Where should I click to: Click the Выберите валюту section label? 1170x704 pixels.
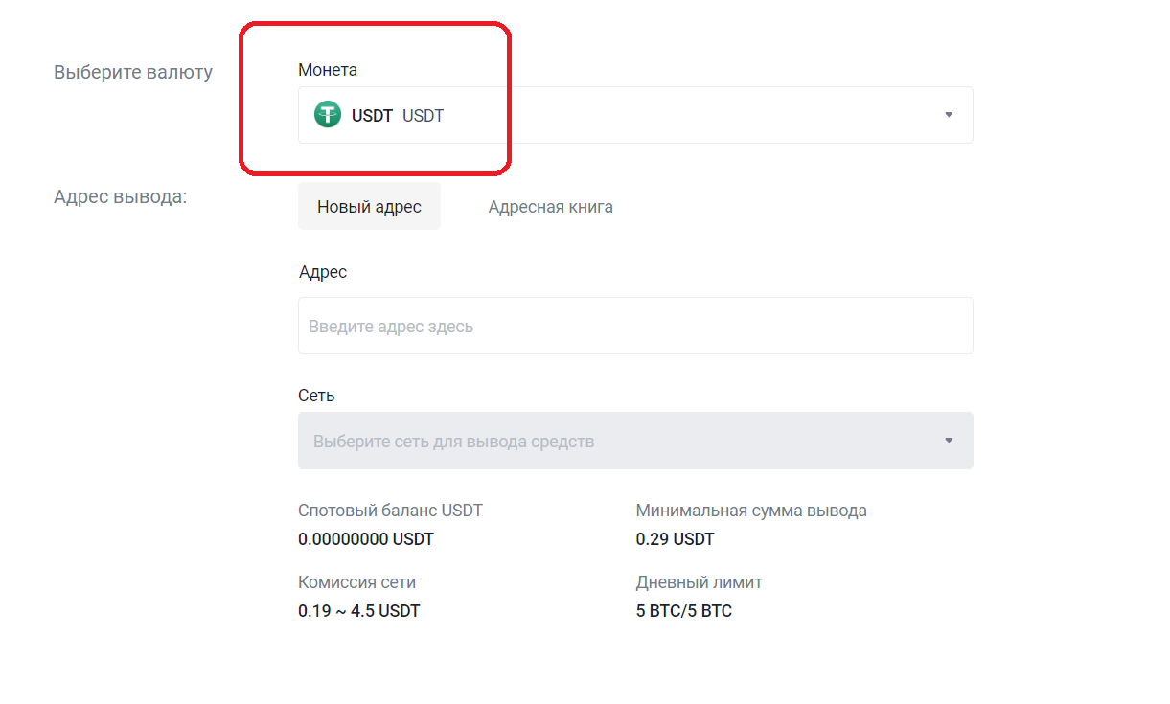(x=133, y=72)
